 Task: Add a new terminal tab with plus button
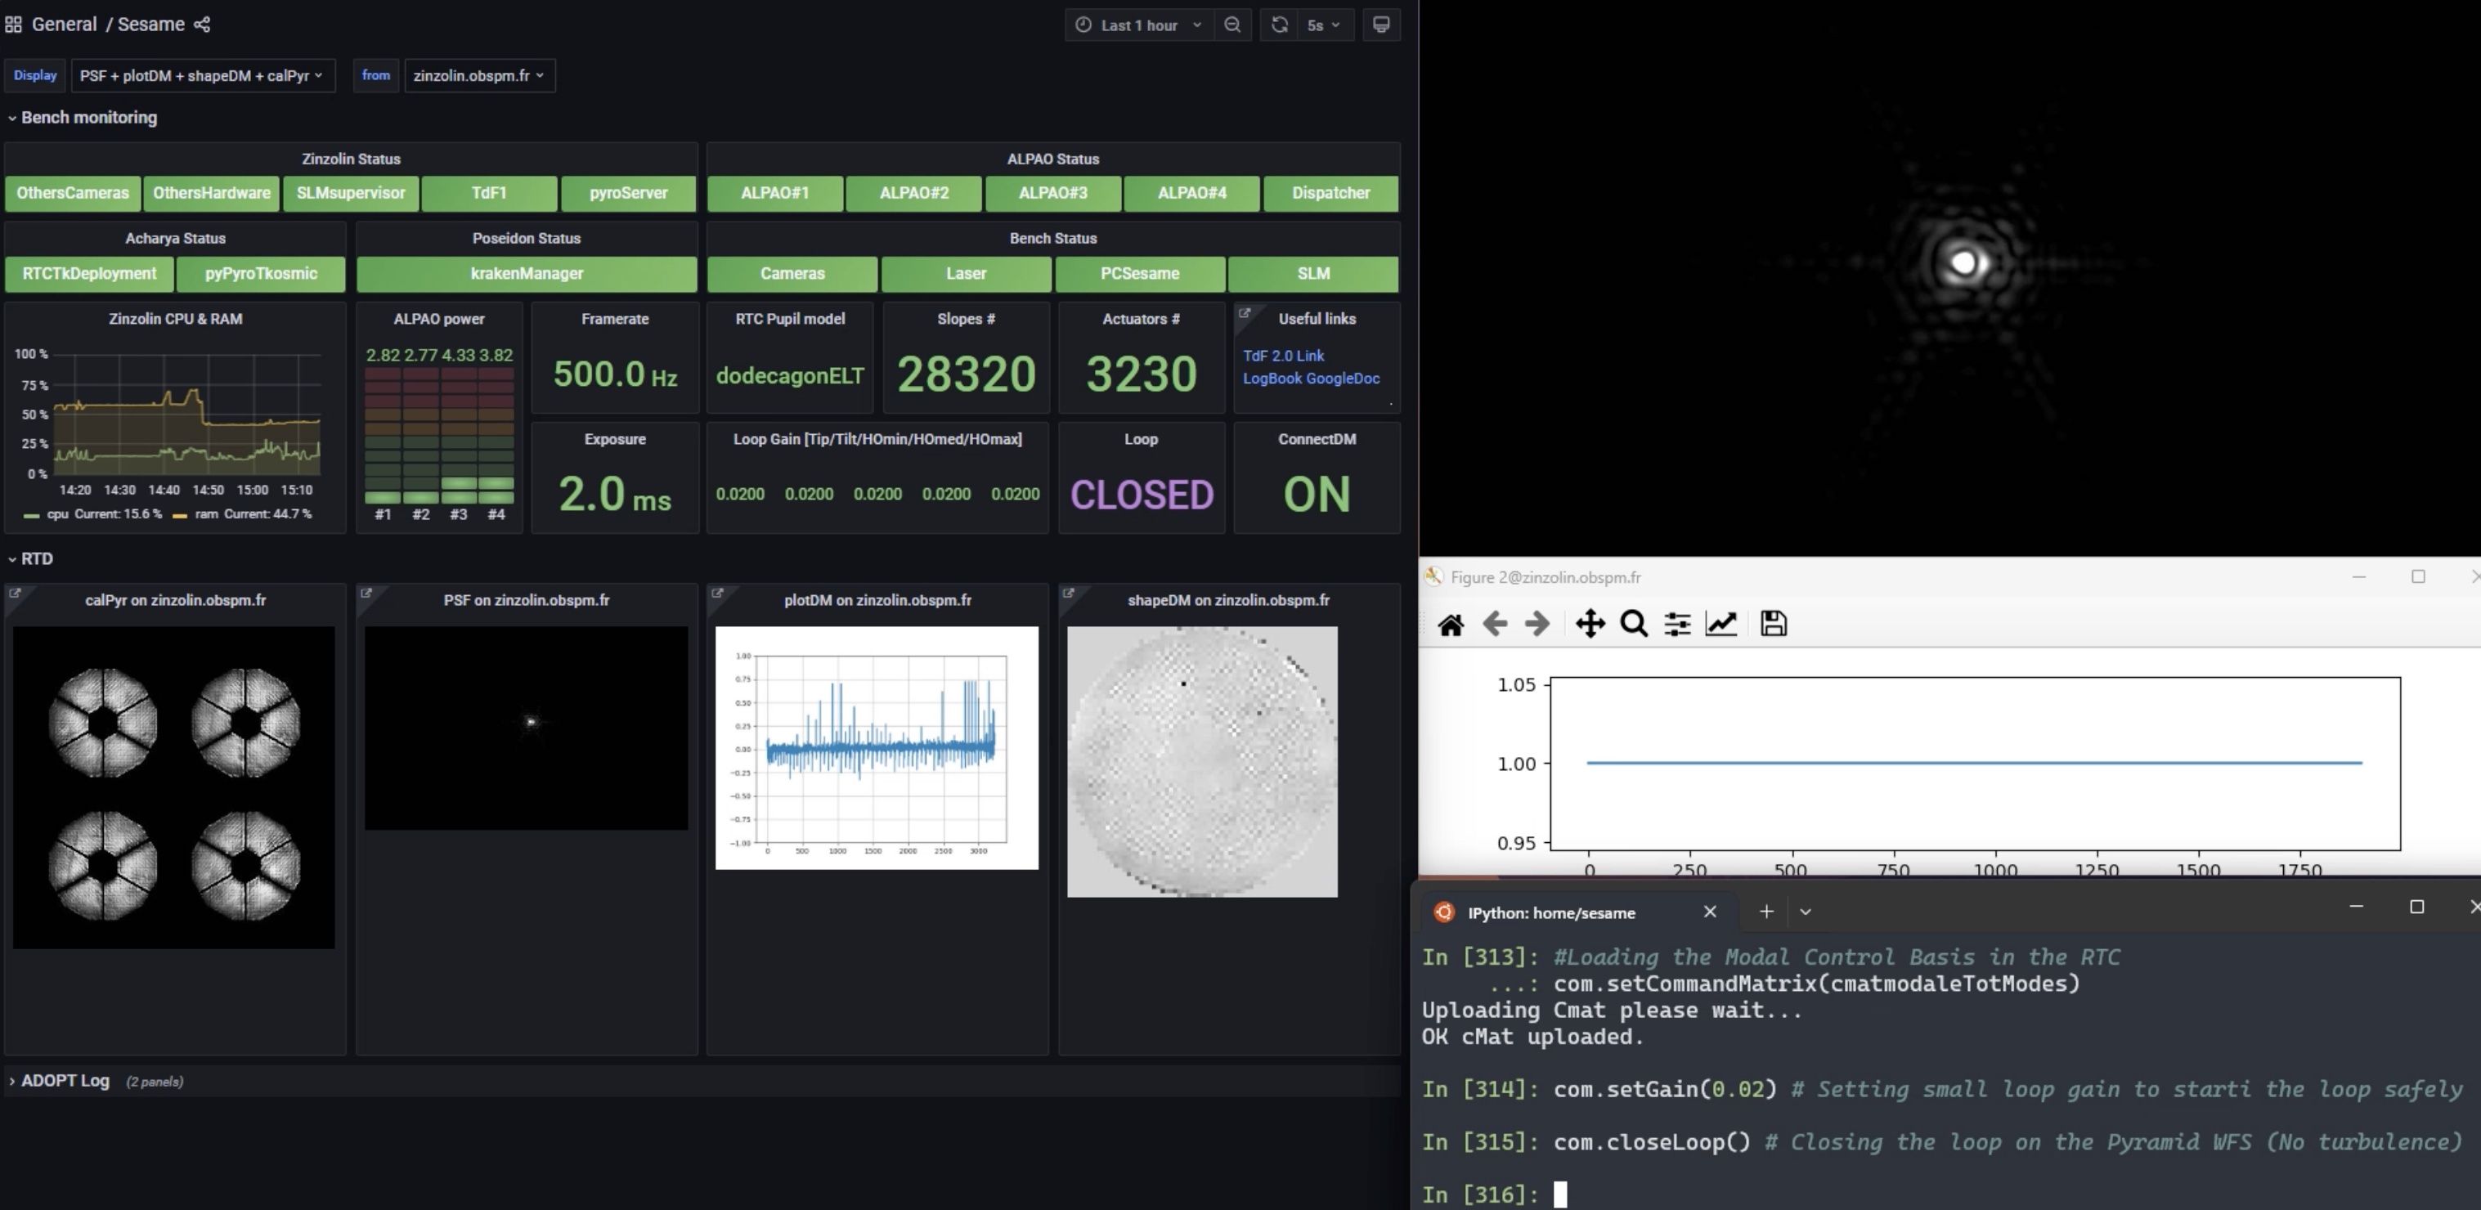click(x=1766, y=912)
